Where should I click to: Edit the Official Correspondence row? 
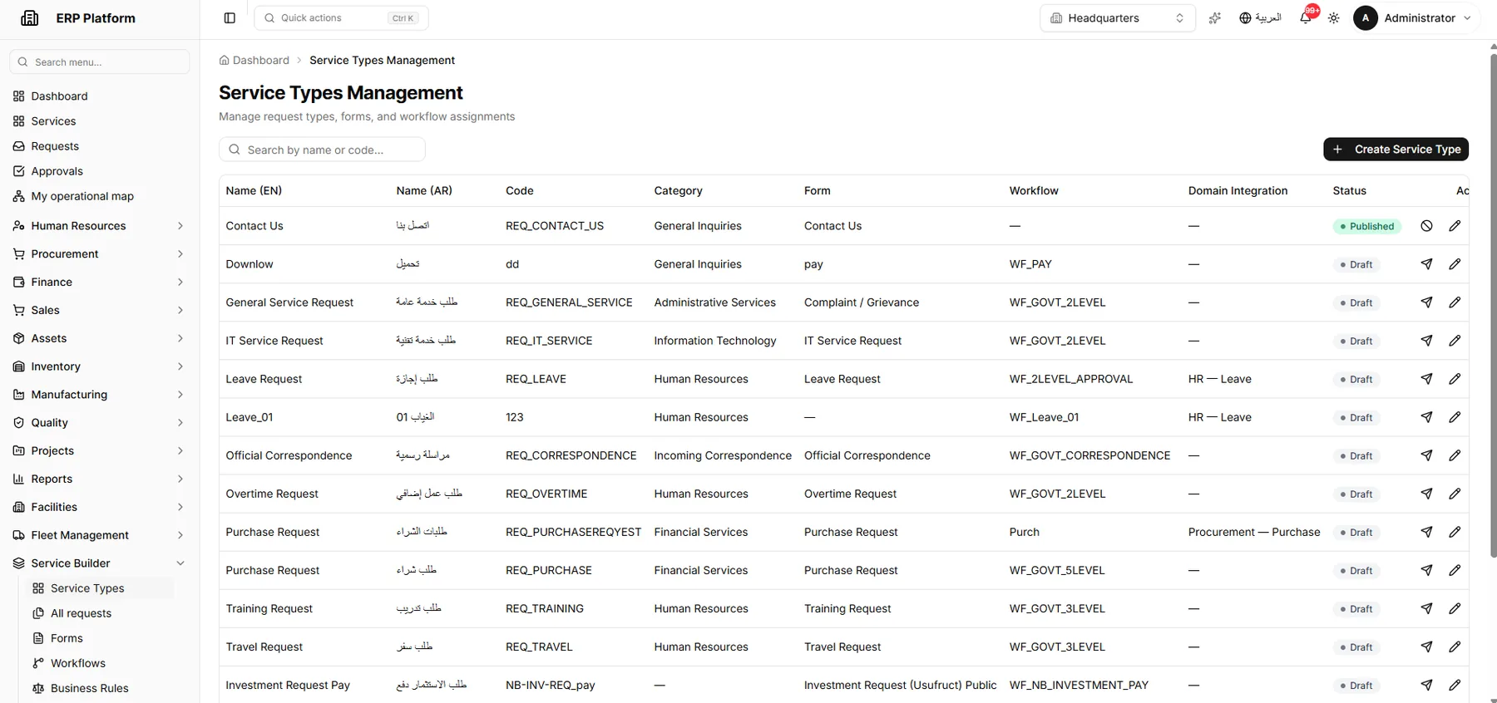pyautogui.click(x=1455, y=455)
